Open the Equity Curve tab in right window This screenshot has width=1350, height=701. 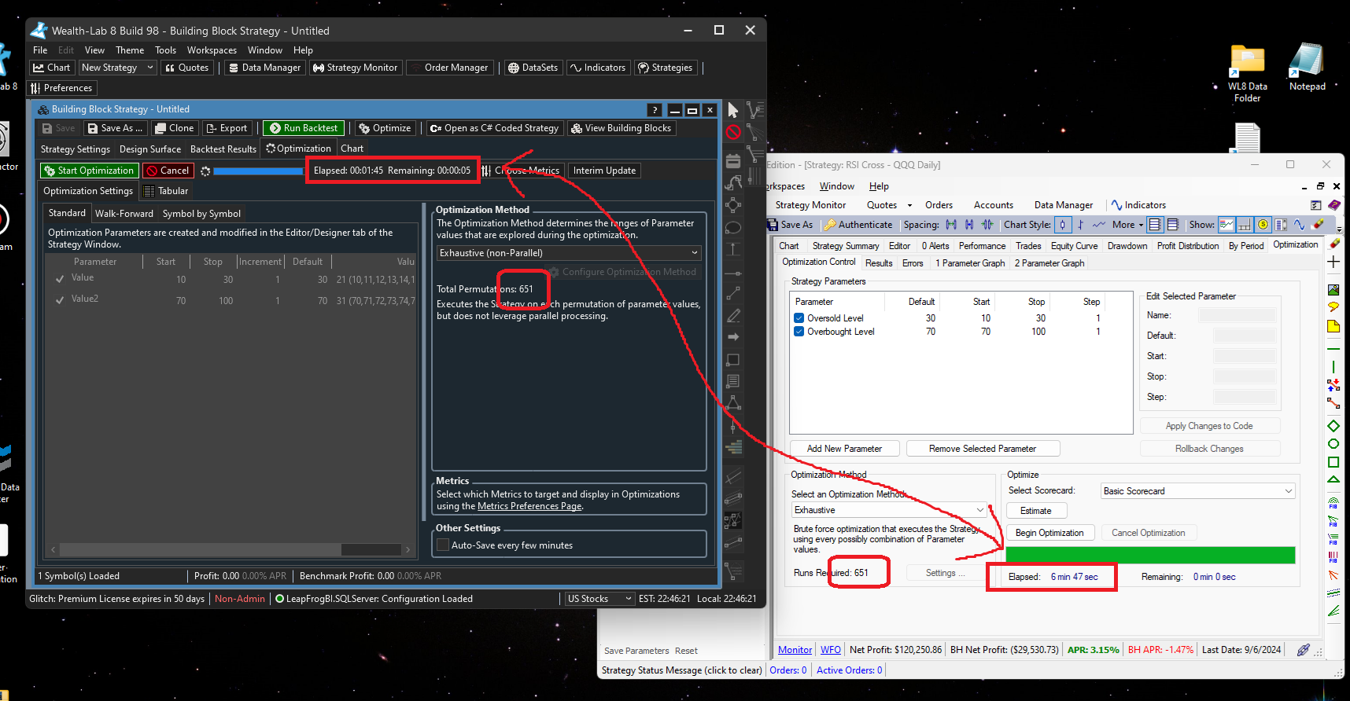[1074, 246]
